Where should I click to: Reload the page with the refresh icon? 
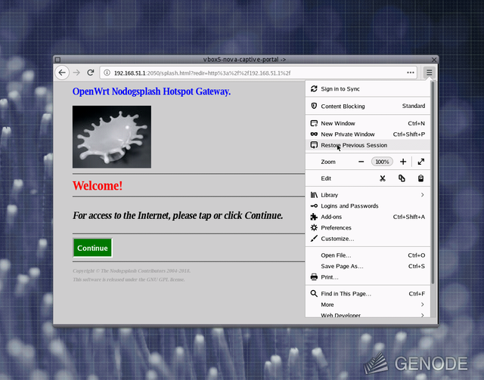pyautogui.click(x=91, y=73)
